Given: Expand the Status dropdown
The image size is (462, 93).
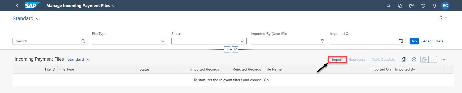Looking at the screenshot, I should coord(242,41).
